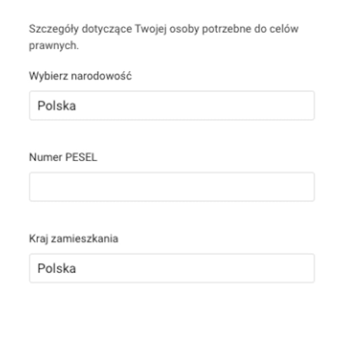The image size is (346, 352).
Task: Click the Numer PESEL label
Action: click(63, 158)
